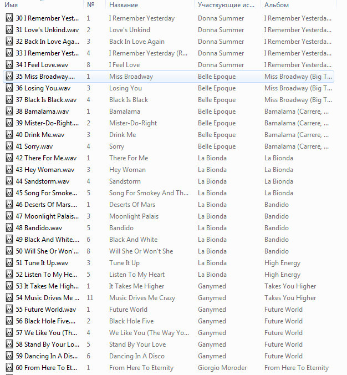Click file icon of 41 Sorry.wav

coord(9,146)
